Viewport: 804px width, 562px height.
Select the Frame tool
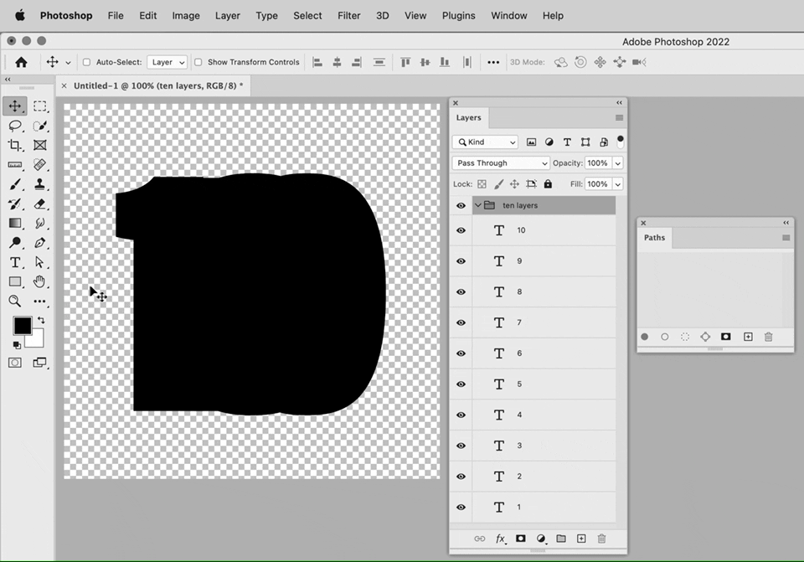click(x=39, y=145)
